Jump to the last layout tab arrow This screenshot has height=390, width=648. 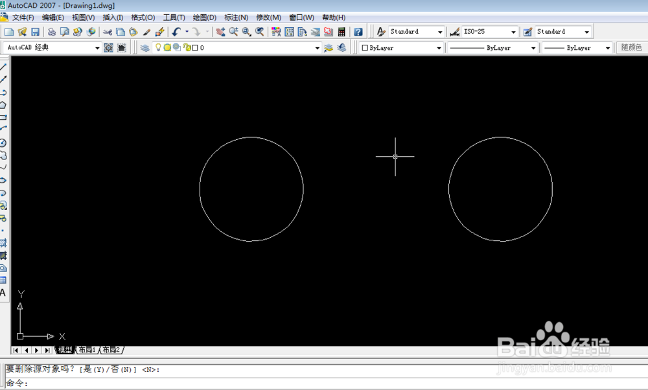(47, 350)
